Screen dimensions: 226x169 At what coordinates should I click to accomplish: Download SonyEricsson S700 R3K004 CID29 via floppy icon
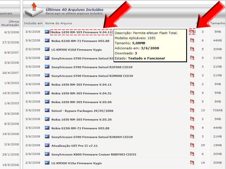(192, 137)
